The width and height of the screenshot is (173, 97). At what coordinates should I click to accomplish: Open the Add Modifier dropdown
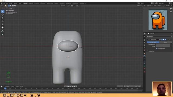coord(159,36)
